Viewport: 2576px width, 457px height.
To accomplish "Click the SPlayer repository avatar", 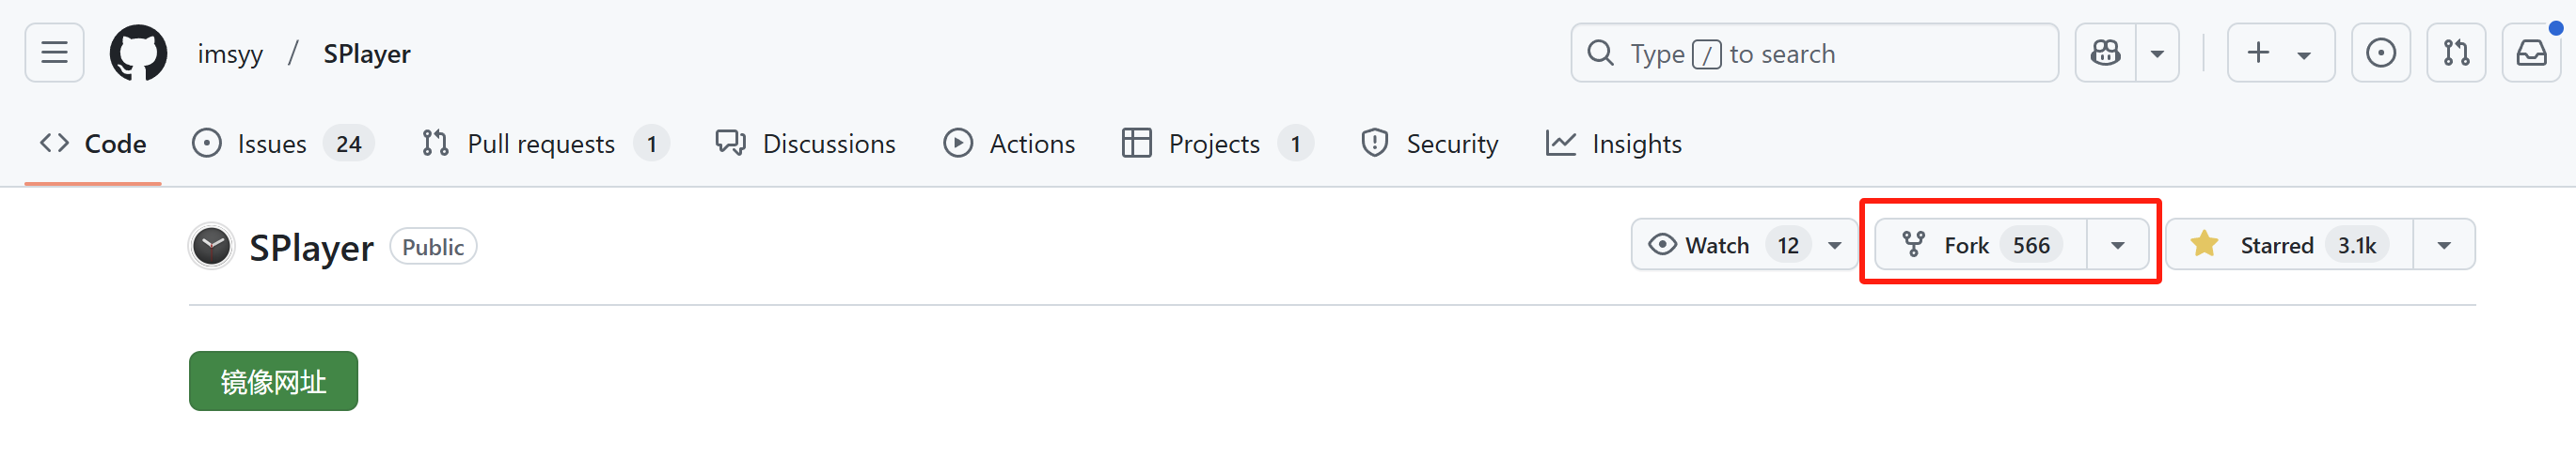I will [x=211, y=247].
